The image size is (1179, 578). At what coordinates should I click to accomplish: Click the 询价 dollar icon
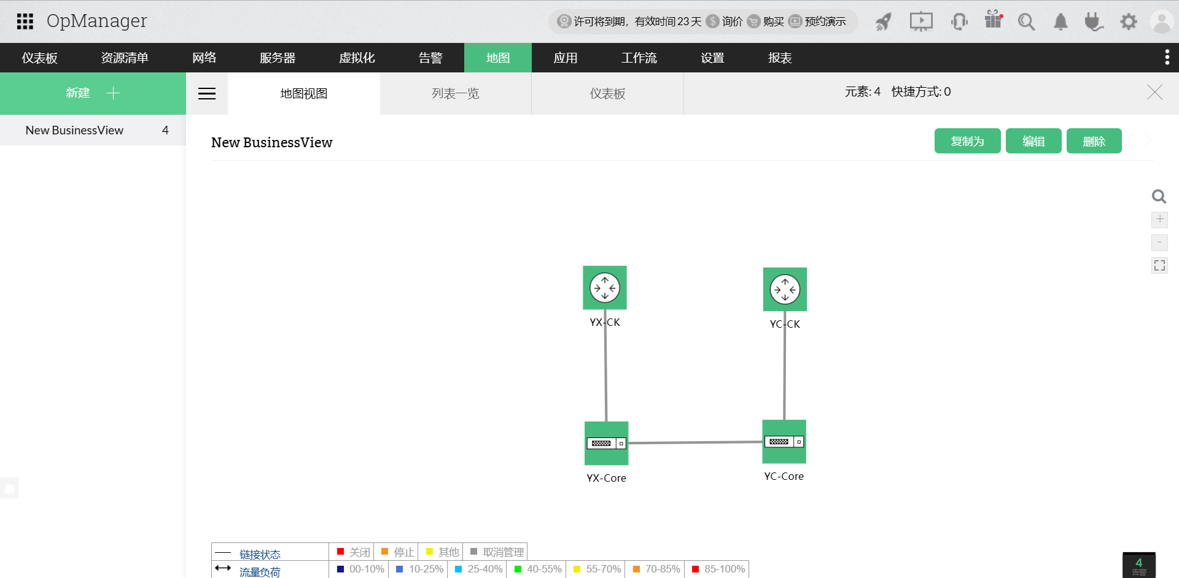(x=712, y=21)
